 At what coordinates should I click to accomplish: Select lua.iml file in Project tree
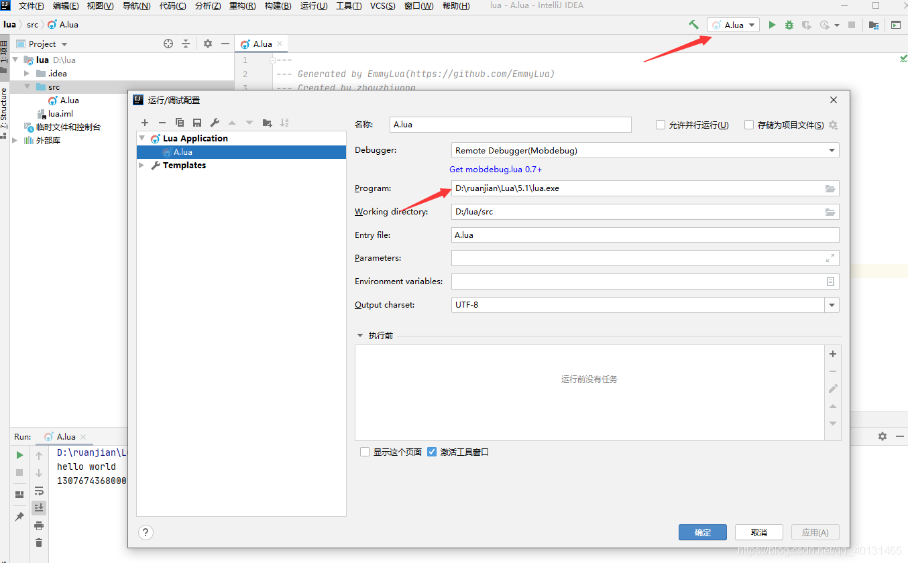click(x=60, y=114)
